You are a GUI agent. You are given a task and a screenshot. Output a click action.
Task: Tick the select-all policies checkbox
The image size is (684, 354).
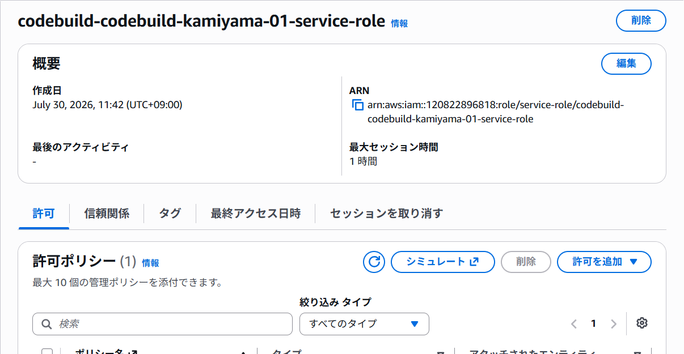tap(47, 352)
